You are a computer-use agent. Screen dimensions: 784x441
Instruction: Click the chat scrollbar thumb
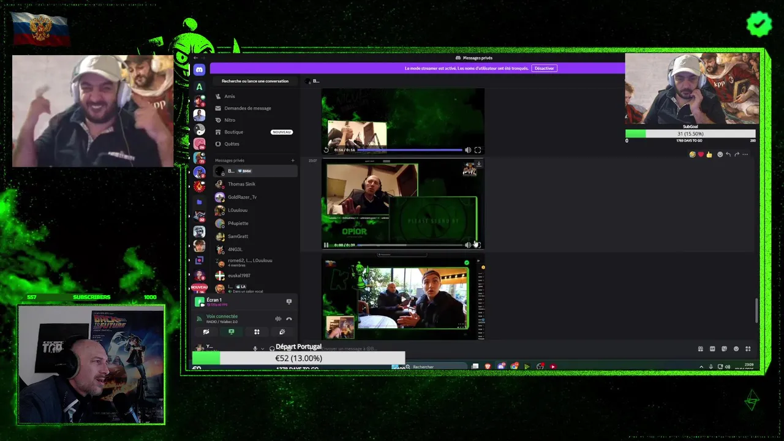(x=756, y=311)
